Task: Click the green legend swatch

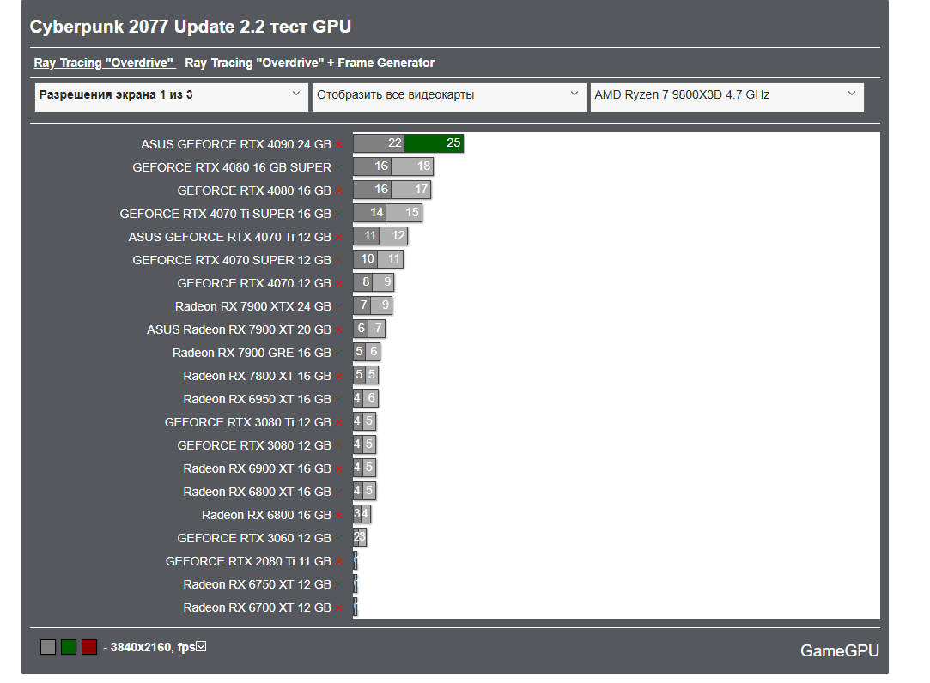Action: tap(69, 647)
